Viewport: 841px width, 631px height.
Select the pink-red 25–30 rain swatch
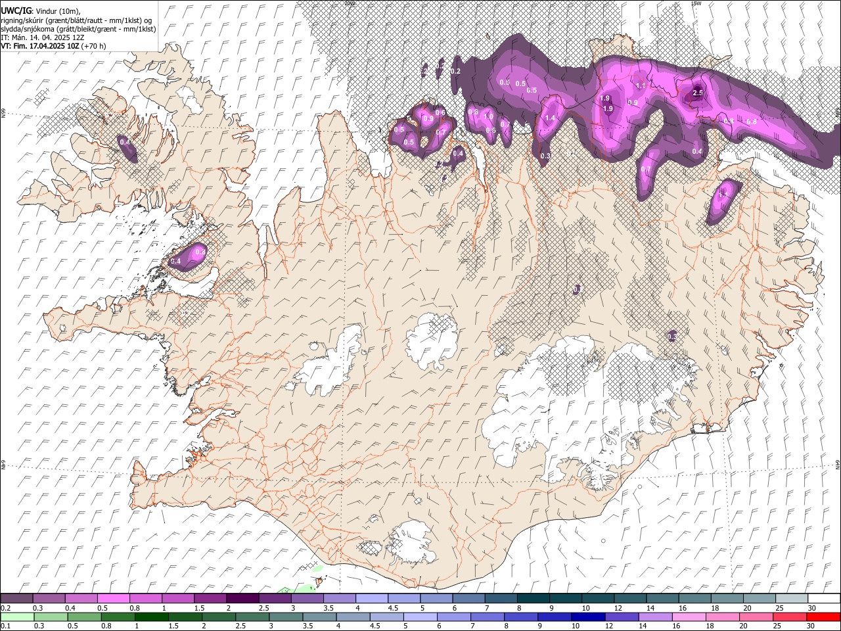[789, 617]
